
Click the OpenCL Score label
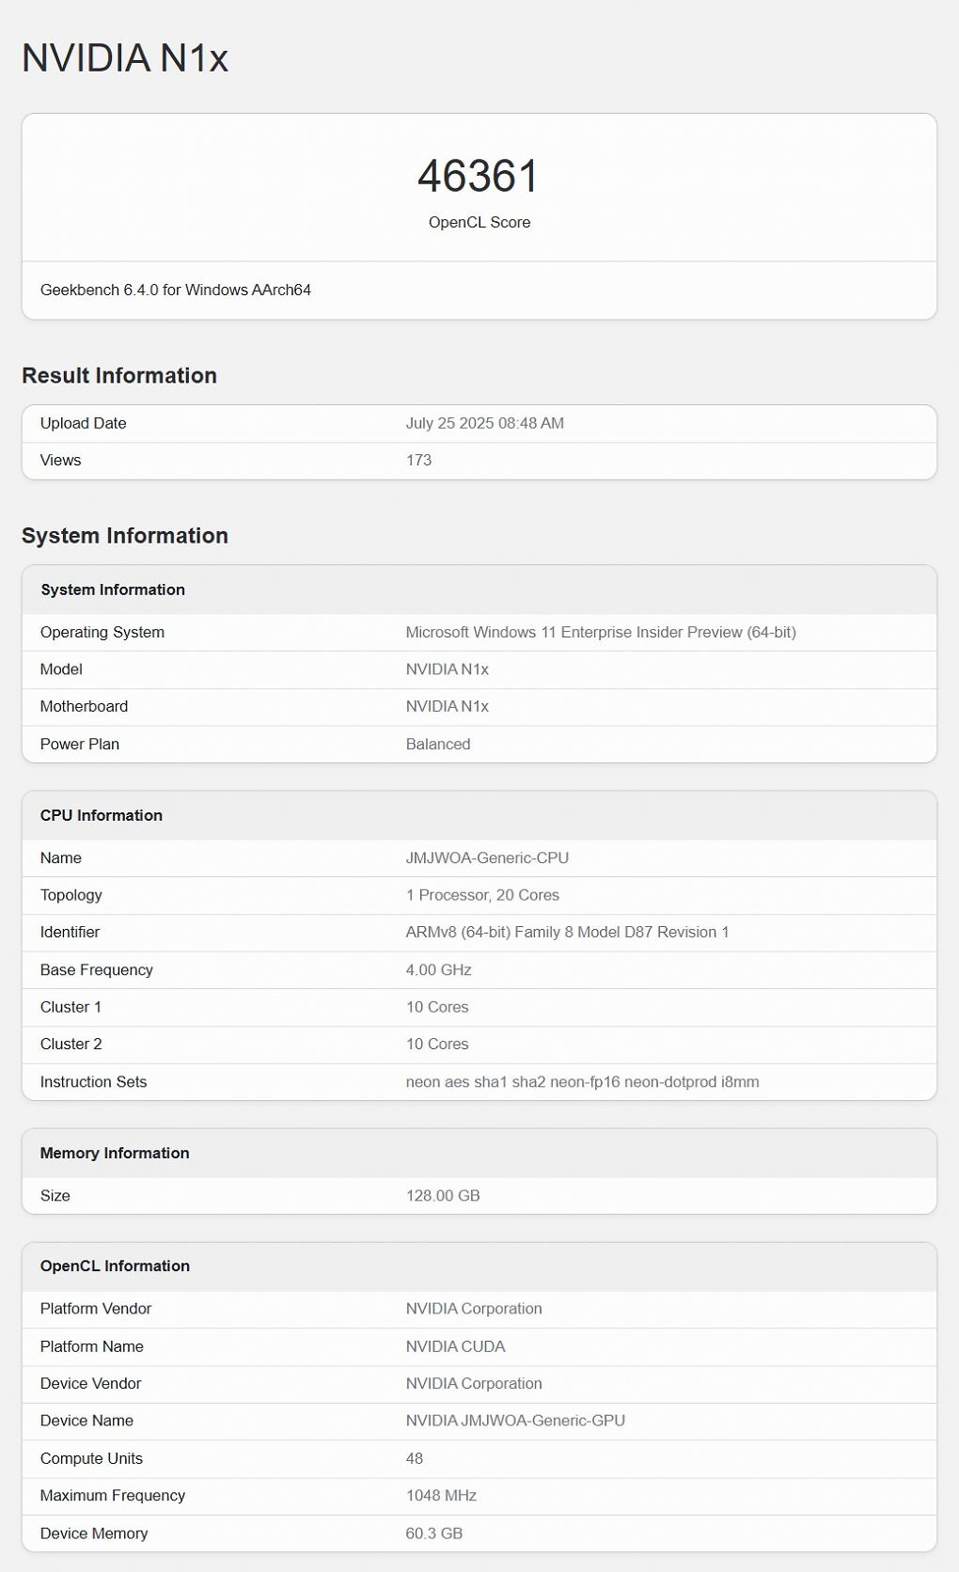[479, 223]
